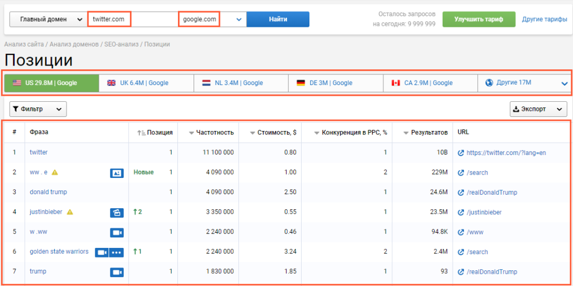Image resolution: width=573 pixels, height=286 pixels.
Task: Switch to NL 3.4M | Google tab
Action: pyautogui.click(x=241, y=83)
